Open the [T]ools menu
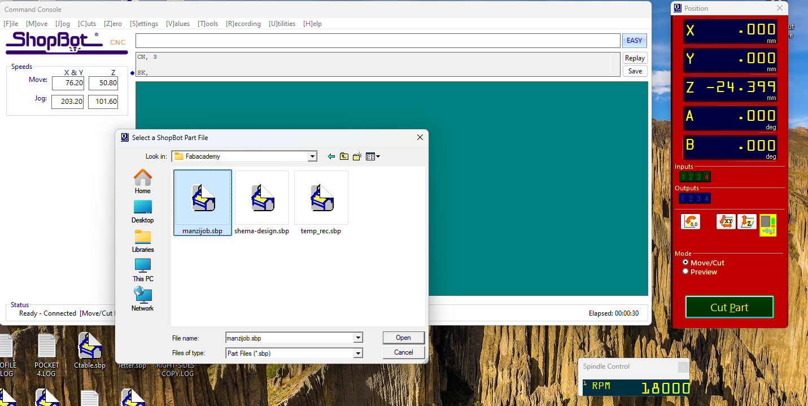This screenshot has height=406, width=808. (x=208, y=24)
